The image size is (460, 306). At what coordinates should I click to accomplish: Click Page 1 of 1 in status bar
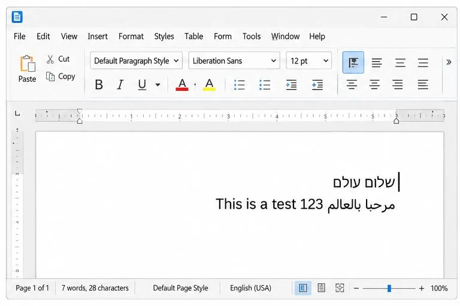click(32, 288)
